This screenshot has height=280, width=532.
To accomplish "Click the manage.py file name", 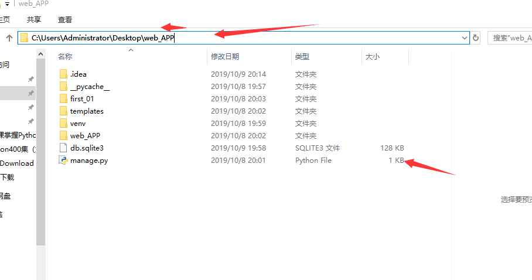I will pyautogui.click(x=89, y=161).
